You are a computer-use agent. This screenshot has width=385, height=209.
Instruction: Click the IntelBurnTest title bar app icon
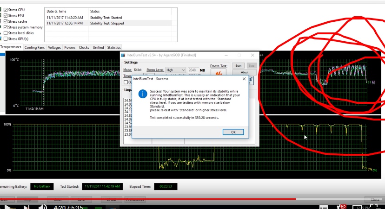click(x=124, y=55)
